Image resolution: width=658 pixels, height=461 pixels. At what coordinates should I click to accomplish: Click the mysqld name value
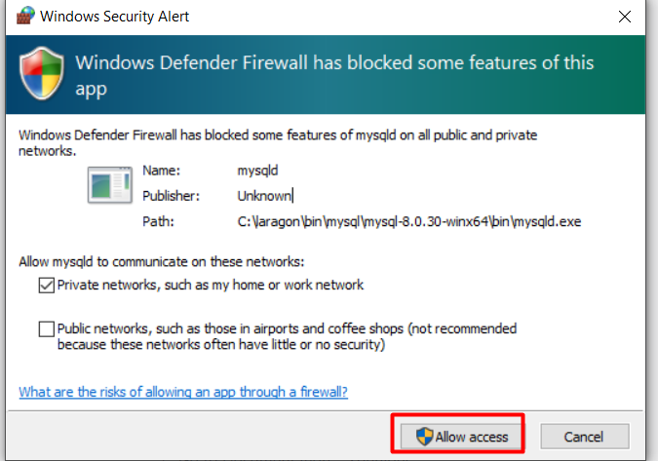point(257,171)
